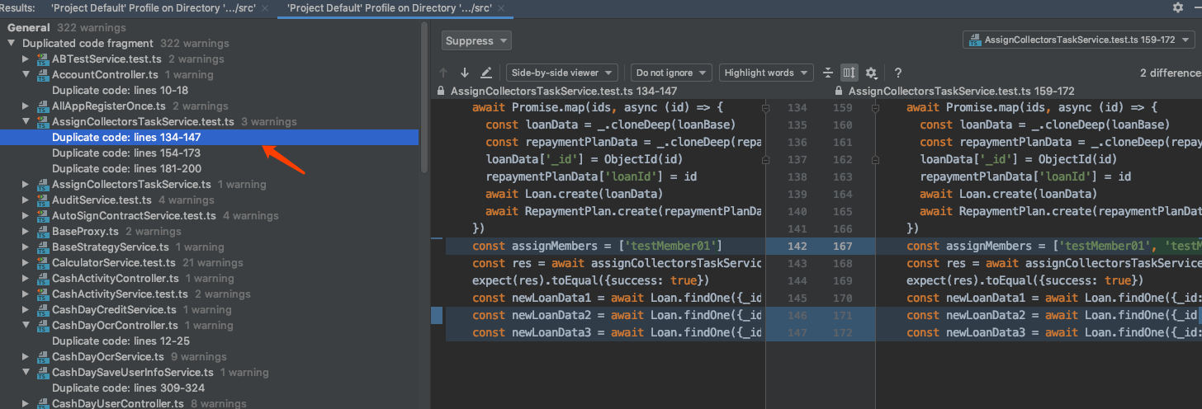Select Duplicate code: lines 154-173

pos(125,153)
